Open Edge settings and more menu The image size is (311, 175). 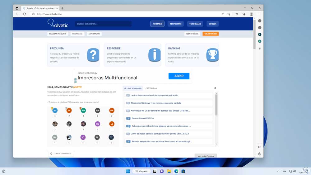tap(259, 14)
